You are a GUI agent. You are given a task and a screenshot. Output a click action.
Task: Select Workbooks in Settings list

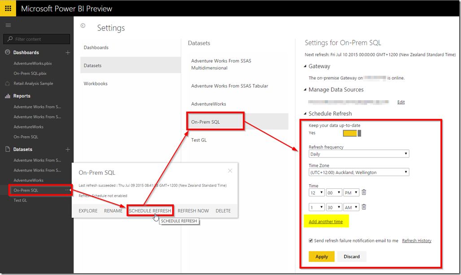coord(130,84)
